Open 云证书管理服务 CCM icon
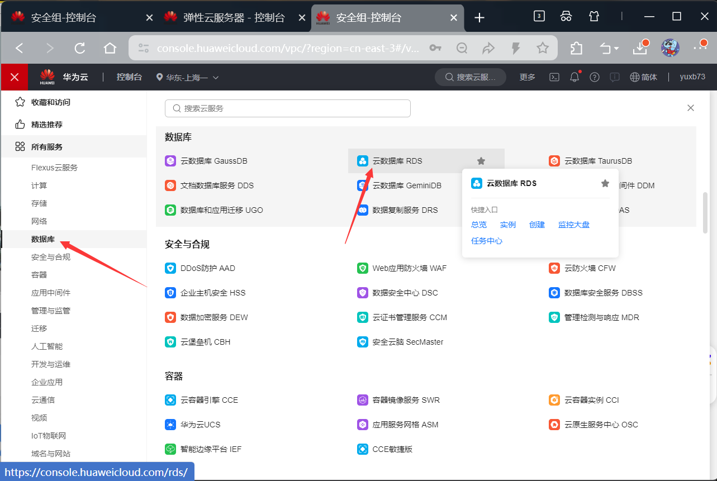 tap(363, 317)
